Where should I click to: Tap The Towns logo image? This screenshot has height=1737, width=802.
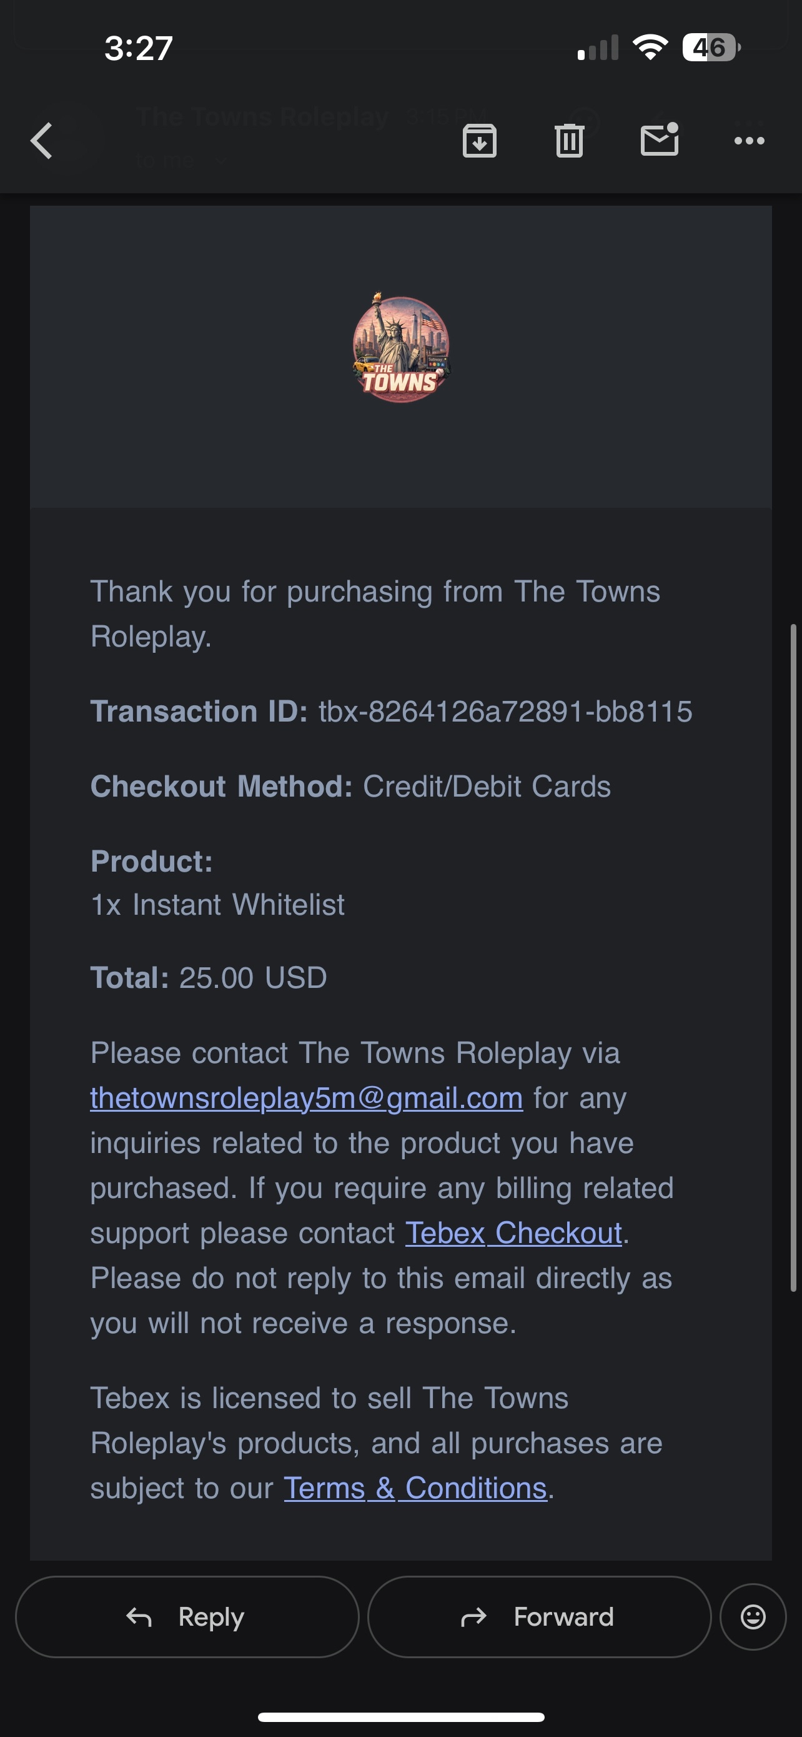tap(402, 349)
